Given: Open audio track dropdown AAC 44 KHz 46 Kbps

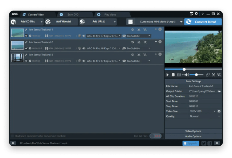Looking at the screenshot, I should tap(103, 49).
